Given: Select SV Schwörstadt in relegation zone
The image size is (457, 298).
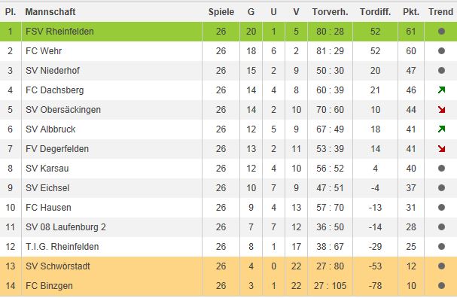Looking at the screenshot, I should [x=229, y=266].
